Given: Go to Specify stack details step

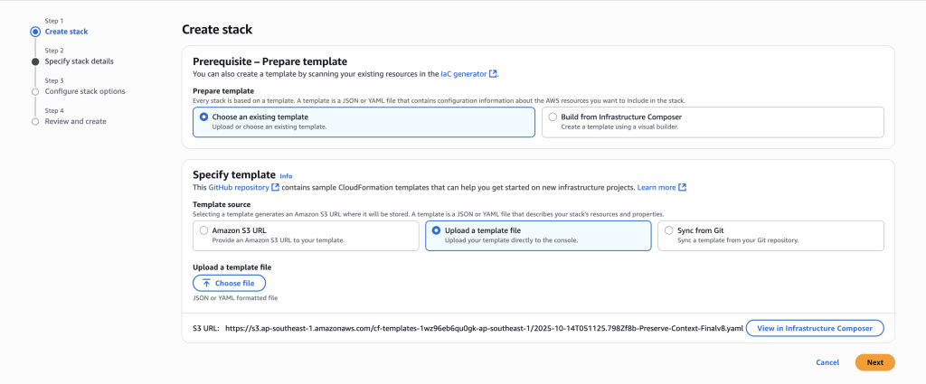Looking at the screenshot, I should (x=79, y=61).
